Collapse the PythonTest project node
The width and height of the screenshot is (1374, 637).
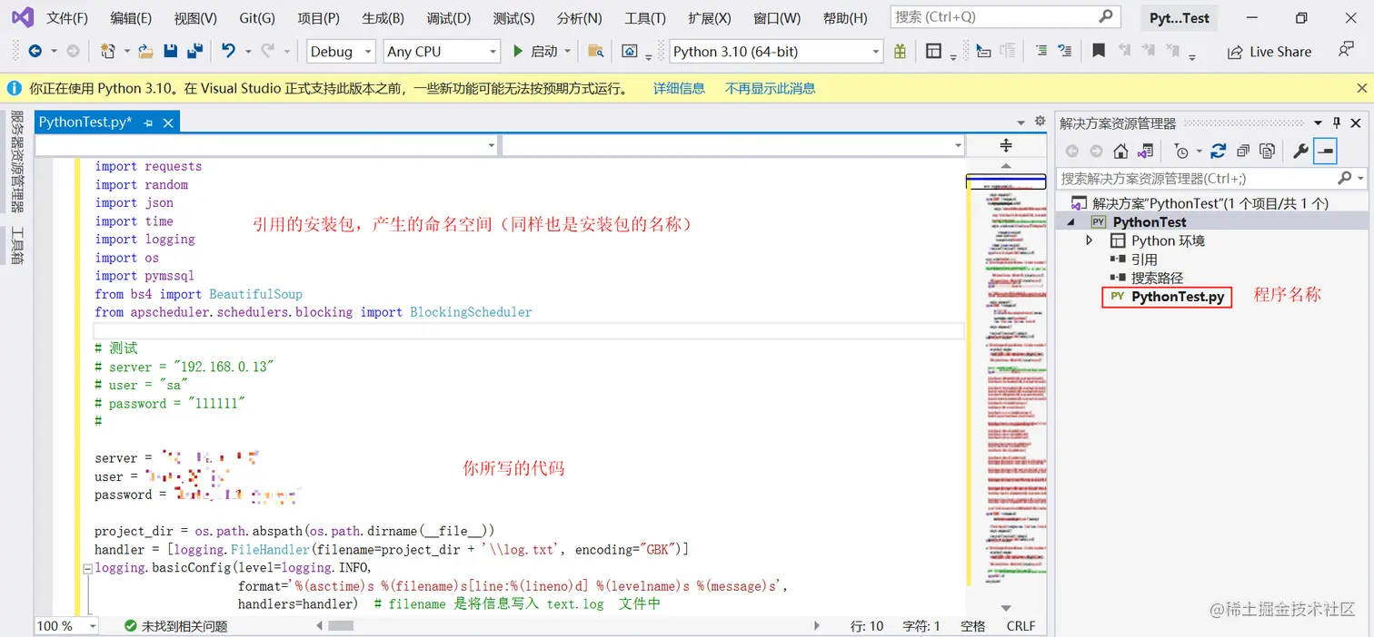1070,221
